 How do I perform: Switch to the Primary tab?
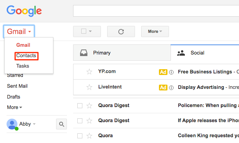(122, 53)
